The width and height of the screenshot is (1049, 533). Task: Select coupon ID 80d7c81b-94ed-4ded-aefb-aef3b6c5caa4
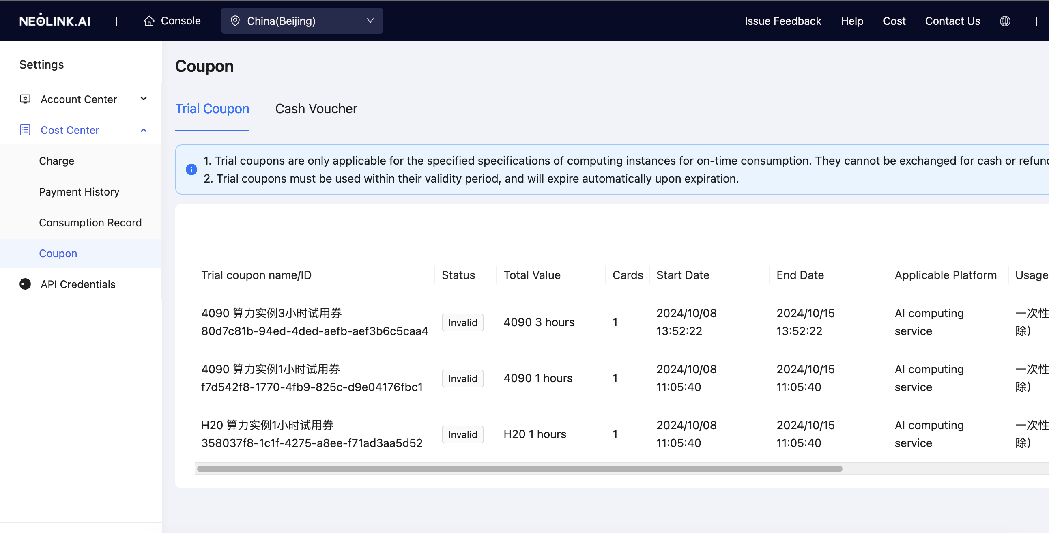click(x=315, y=331)
